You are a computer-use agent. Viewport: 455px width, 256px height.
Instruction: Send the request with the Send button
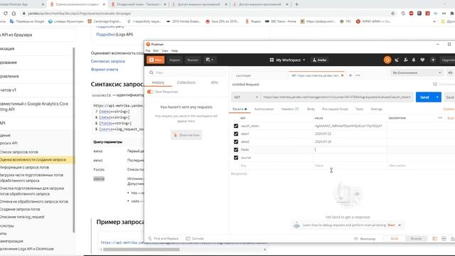(x=424, y=97)
